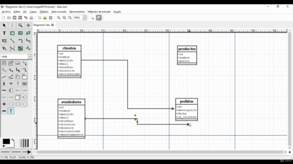Click the Zoom in magnifier with plus
Image resolution: width=293 pixels, height=164 pixels.
tap(59, 18)
